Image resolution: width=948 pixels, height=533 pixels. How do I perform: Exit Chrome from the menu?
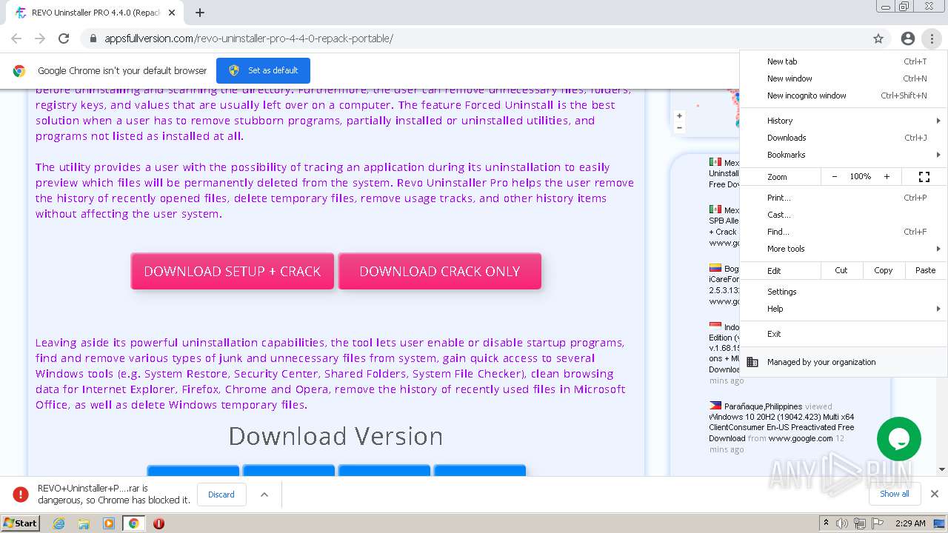843,334
